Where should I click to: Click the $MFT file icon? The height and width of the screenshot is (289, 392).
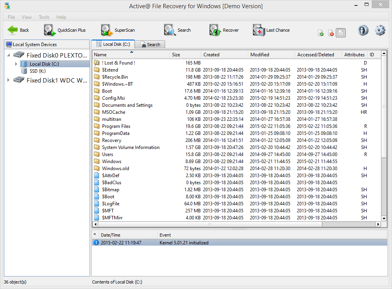[97, 210]
